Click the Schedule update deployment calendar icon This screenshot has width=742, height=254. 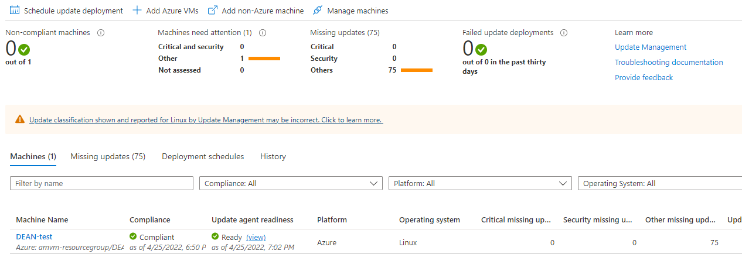coord(15,11)
